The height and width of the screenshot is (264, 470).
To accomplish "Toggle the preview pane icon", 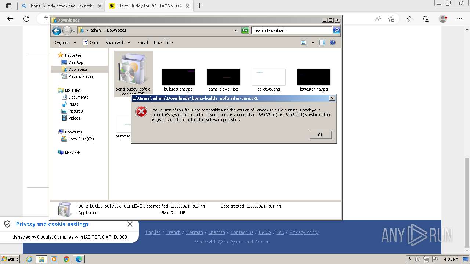I will (x=322, y=43).
